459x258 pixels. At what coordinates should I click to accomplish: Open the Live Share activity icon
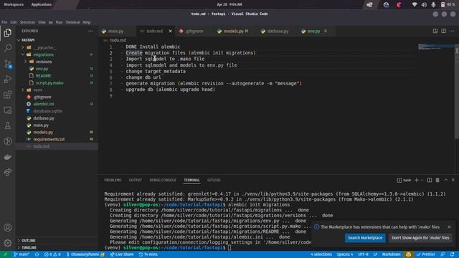tap(8, 172)
